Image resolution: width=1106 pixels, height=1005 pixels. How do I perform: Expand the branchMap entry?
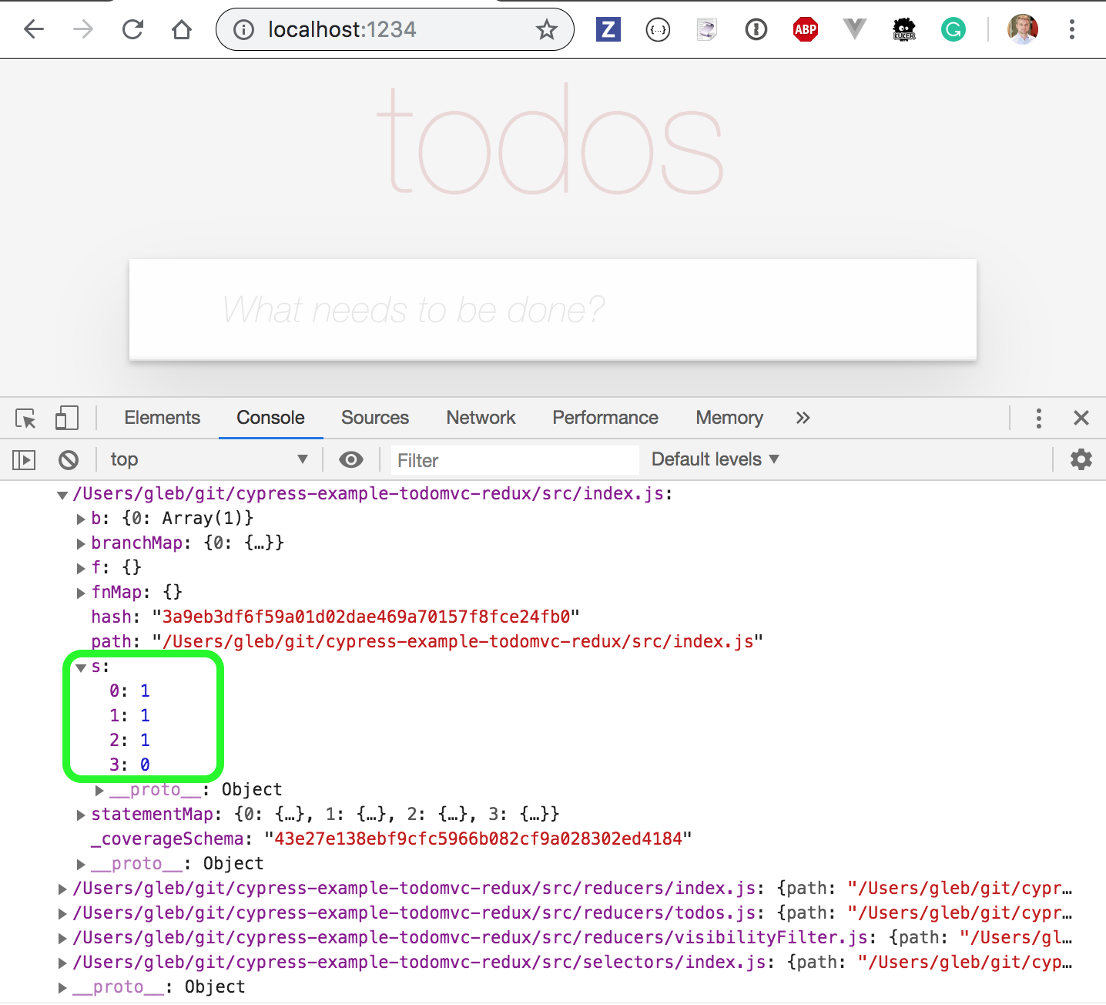(x=81, y=543)
